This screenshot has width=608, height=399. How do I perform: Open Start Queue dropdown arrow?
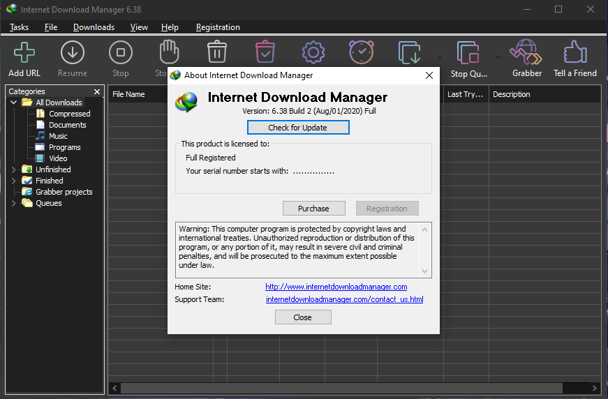pos(439,58)
